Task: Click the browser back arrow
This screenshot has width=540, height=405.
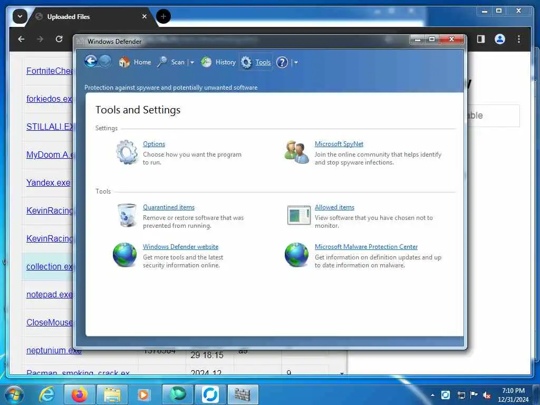Action: pyautogui.click(x=21, y=39)
